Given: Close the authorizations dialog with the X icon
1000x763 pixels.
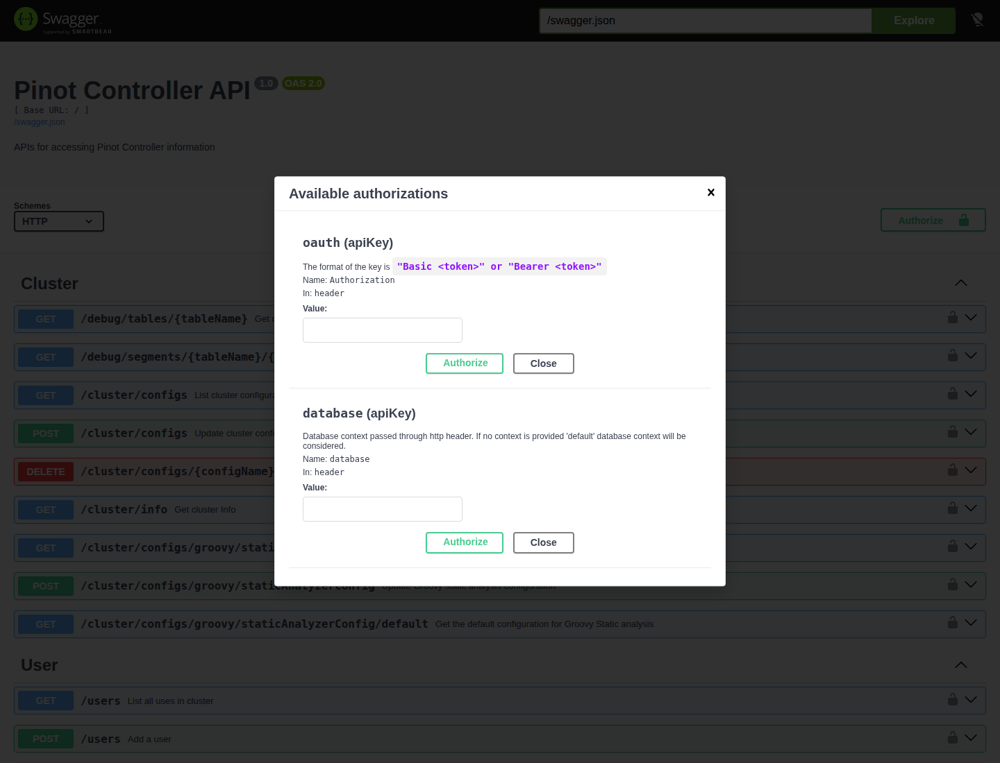Looking at the screenshot, I should point(711,193).
